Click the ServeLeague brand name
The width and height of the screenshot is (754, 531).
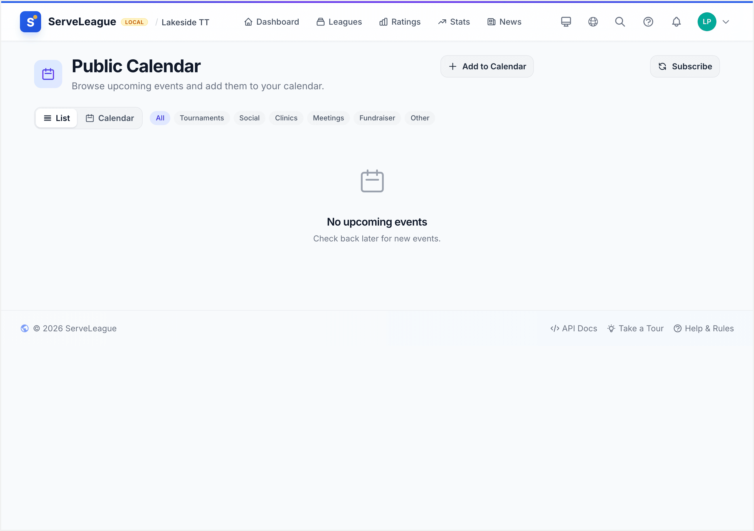tap(82, 22)
